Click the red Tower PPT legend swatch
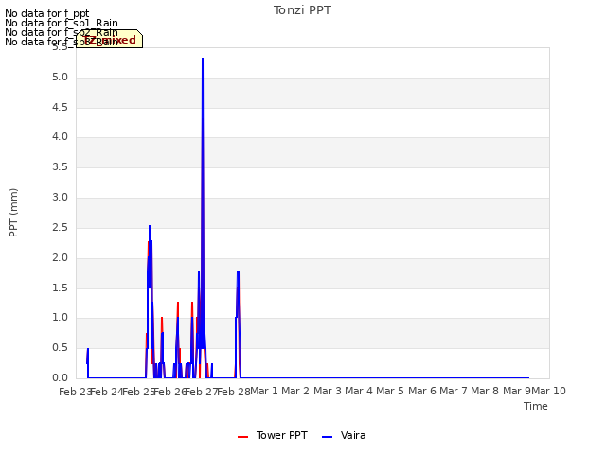 tap(242, 437)
